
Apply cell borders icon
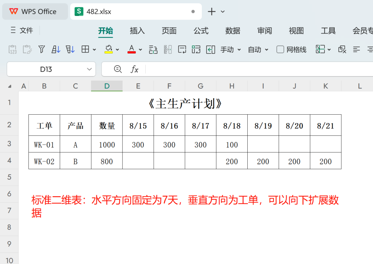coord(85,49)
